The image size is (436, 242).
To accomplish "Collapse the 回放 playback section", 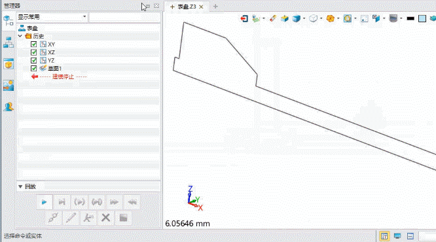I will [x=20, y=186].
